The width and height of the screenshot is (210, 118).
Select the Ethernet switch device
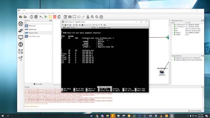click(38, 33)
